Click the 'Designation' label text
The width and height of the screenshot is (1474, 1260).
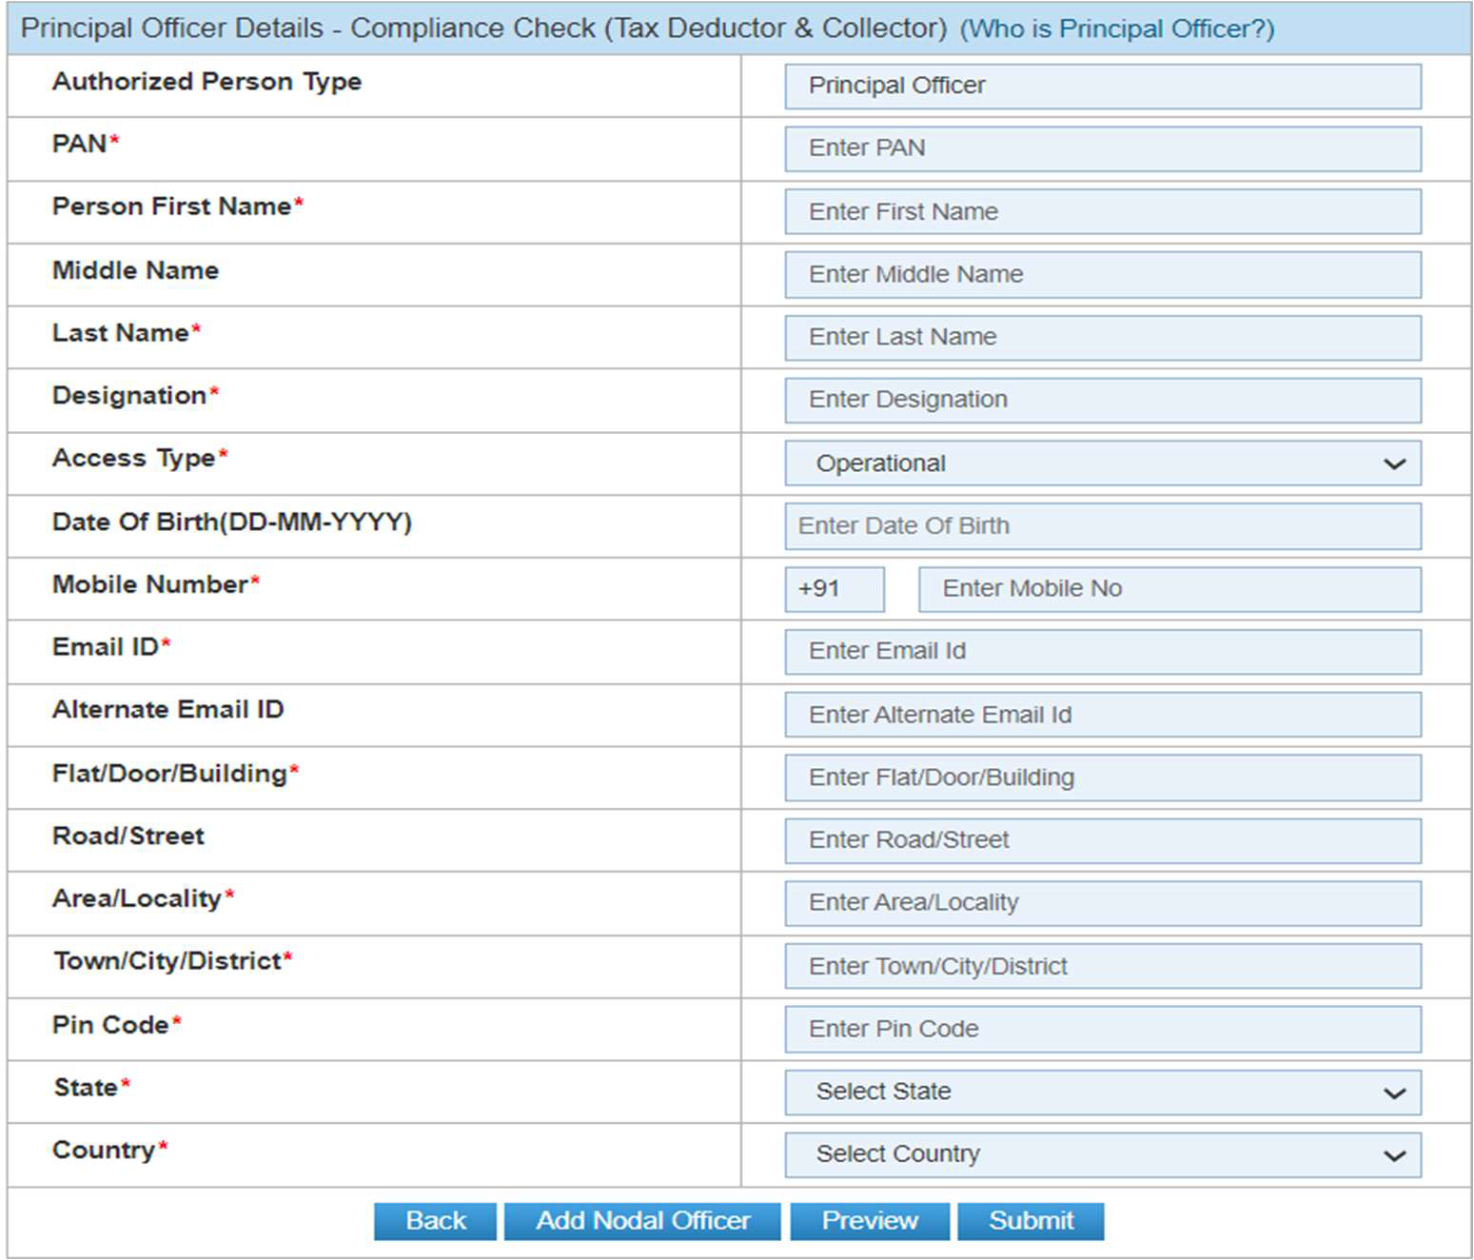click(129, 396)
